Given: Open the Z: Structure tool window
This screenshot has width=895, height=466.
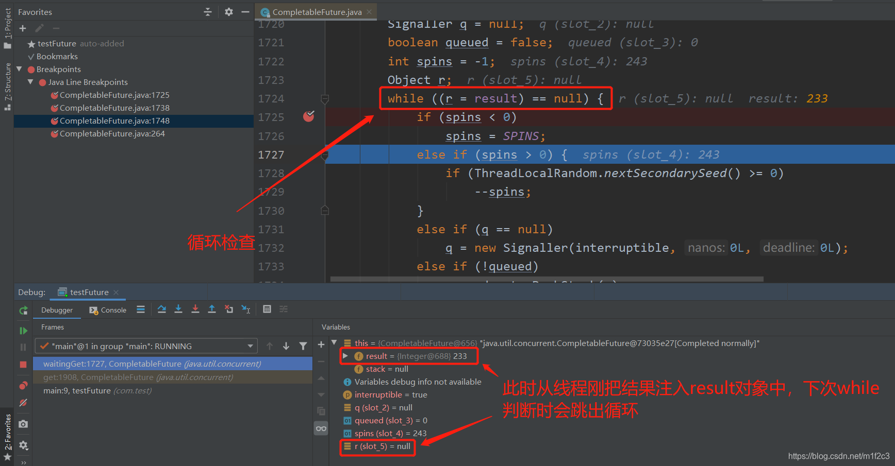Looking at the screenshot, I should [7, 86].
